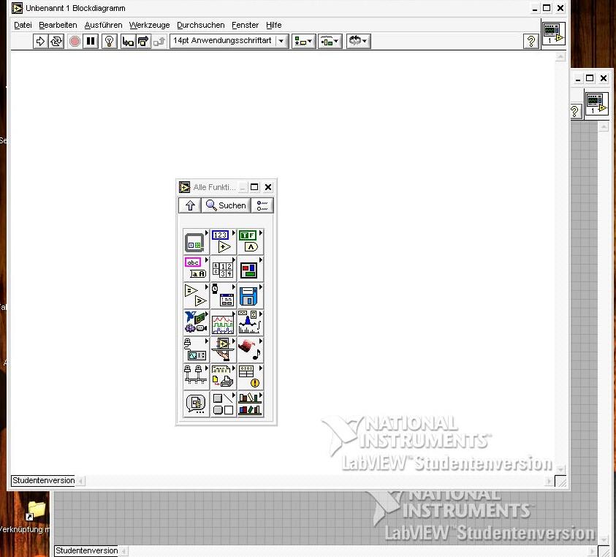Start Run Continuously from the toolbar
616x557 pixels.
tap(56, 41)
